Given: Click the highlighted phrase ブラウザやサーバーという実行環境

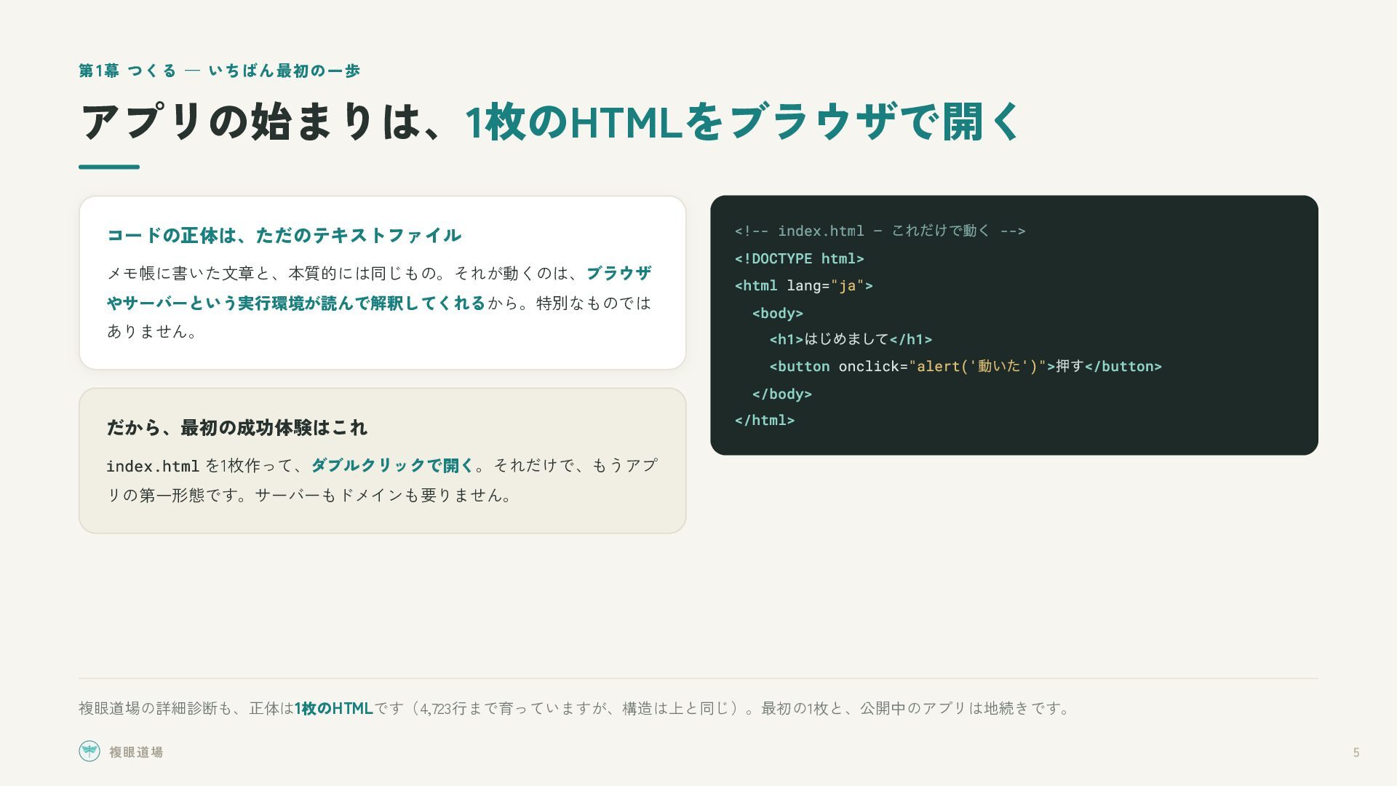Looking at the screenshot, I should (378, 288).
